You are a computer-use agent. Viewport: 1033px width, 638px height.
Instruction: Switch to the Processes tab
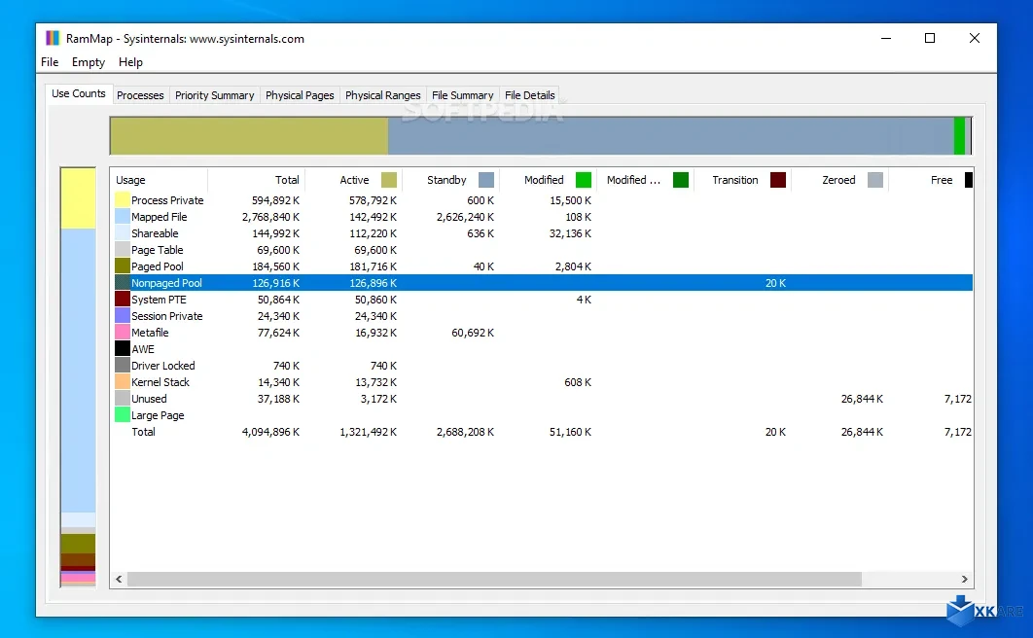[140, 94]
